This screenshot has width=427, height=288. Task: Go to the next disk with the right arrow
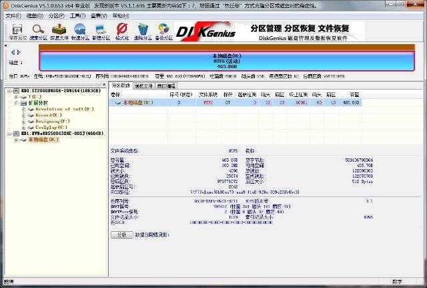(19, 52)
